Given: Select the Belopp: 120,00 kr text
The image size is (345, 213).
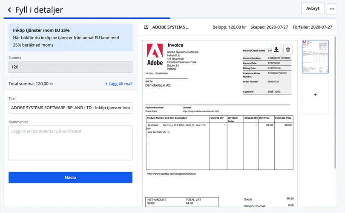Looking at the screenshot, I should tap(229, 27).
